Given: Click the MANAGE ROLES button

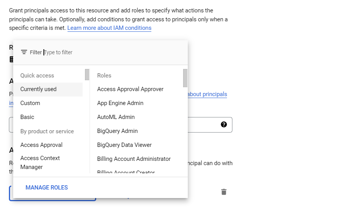Looking at the screenshot, I should 47,188.
